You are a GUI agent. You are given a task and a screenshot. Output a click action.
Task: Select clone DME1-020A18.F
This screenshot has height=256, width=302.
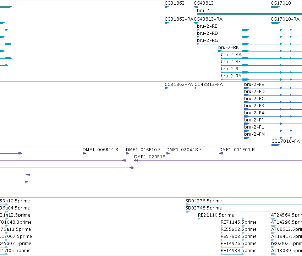pos(184,150)
